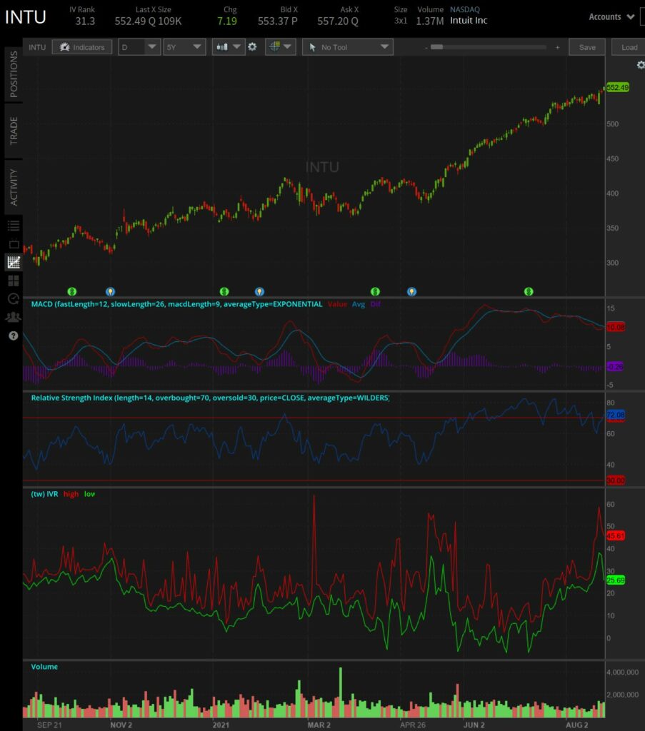Open the question mark help icon

click(x=13, y=336)
